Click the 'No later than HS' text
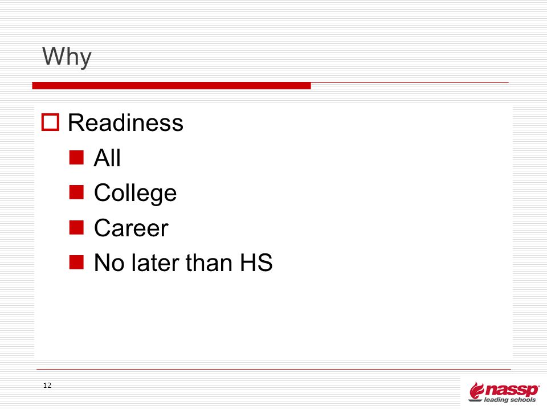Viewport: 547px width, 410px height. pyautogui.click(x=183, y=263)
